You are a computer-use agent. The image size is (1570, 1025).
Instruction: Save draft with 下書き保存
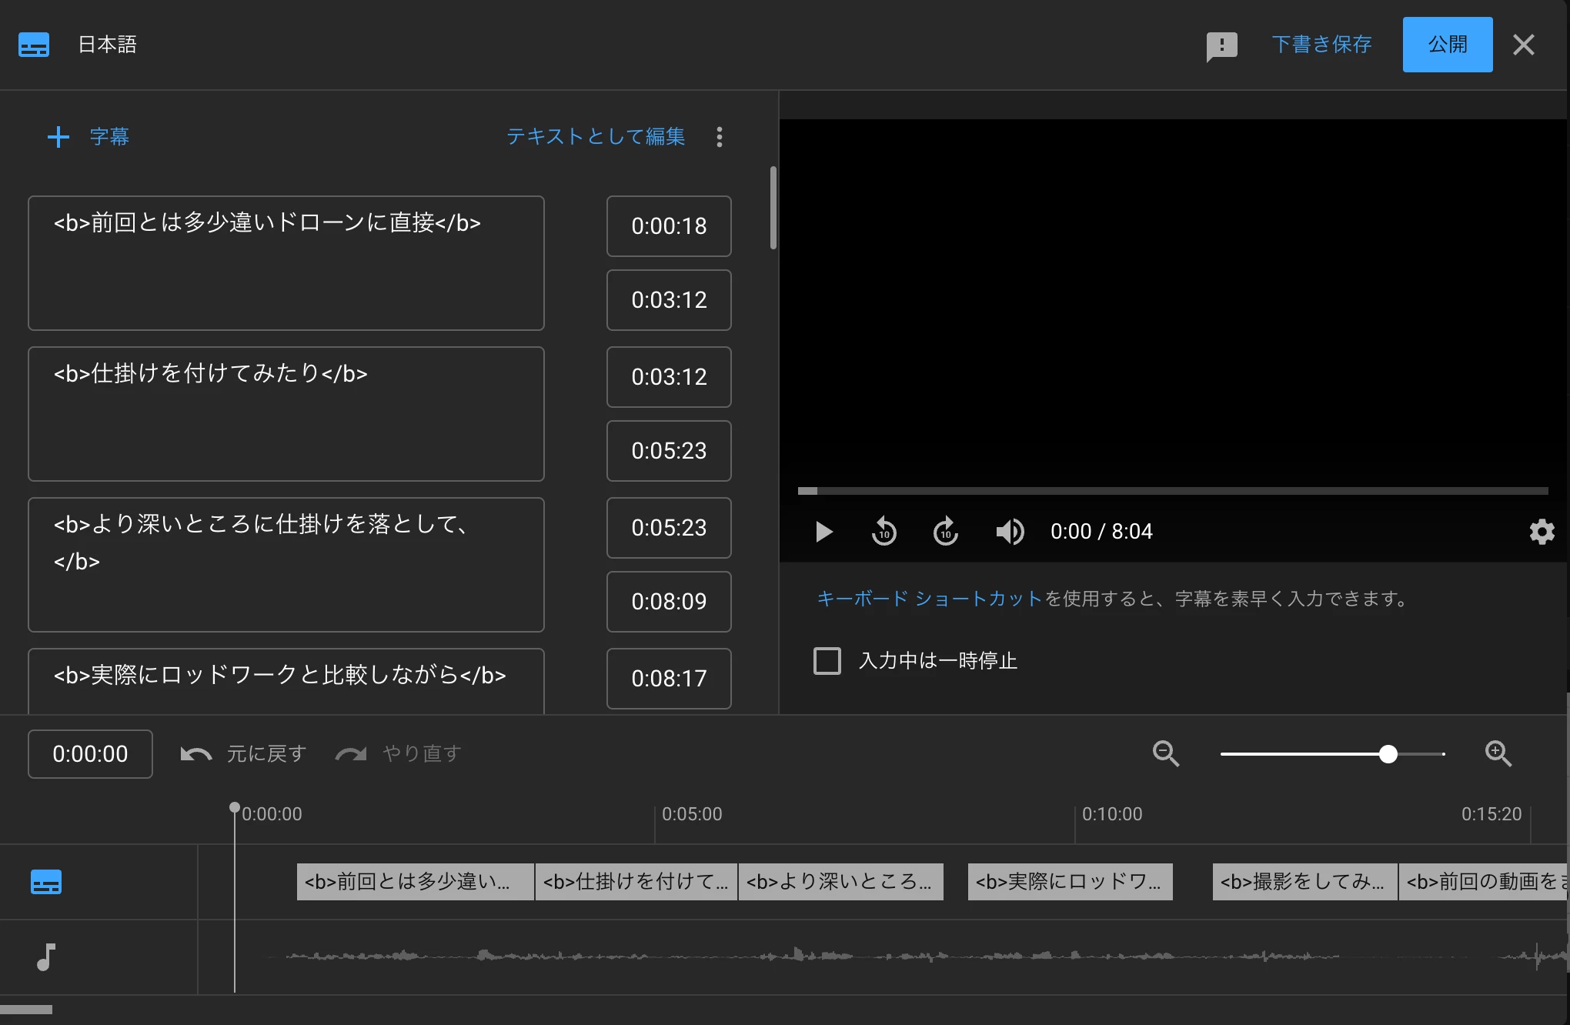coord(1321,45)
